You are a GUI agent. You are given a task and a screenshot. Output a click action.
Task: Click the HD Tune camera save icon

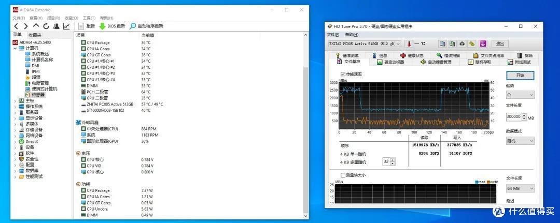462,43
